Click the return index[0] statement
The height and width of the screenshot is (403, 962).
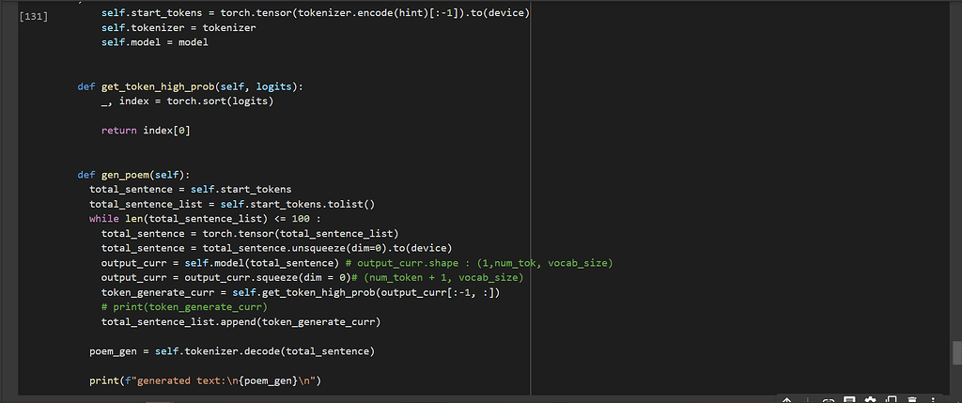(x=146, y=130)
